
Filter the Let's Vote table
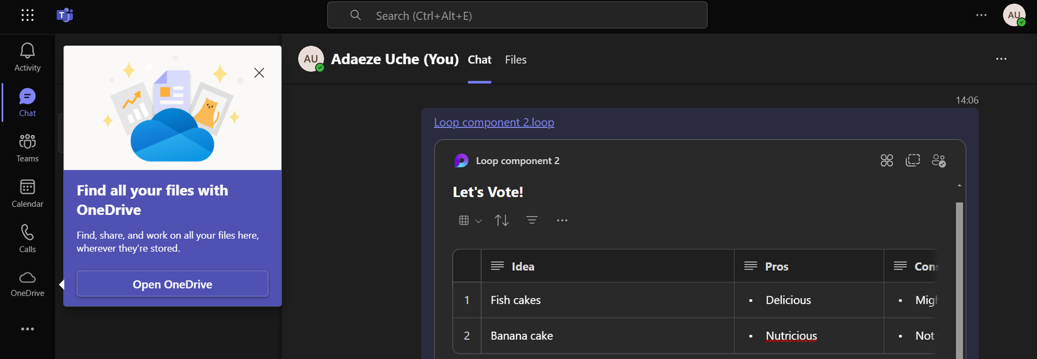tap(532, 220)
